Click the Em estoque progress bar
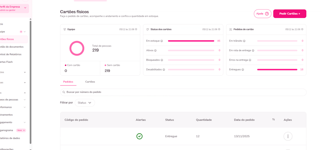This screenshot has height=150, width=322. tap(191, 41)
